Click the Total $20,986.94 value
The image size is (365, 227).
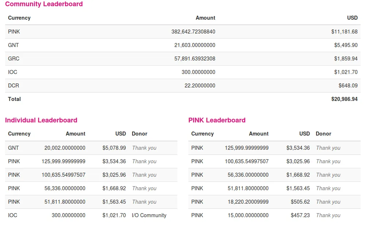[344, 99]
